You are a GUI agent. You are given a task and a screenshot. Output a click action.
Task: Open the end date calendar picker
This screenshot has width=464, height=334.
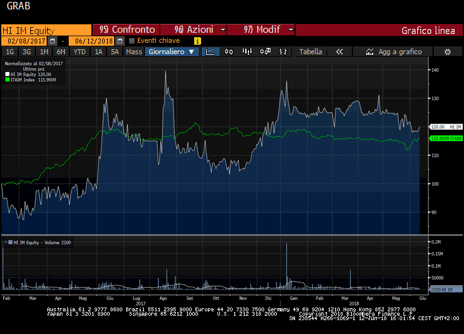[120, 41]
